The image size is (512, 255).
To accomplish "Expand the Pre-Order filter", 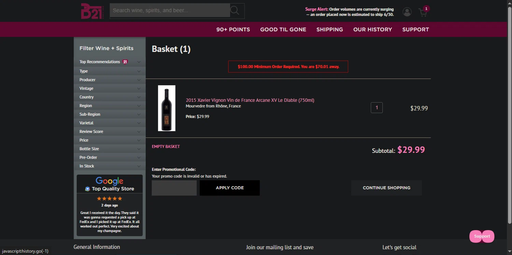I will [x=110, y=157].
